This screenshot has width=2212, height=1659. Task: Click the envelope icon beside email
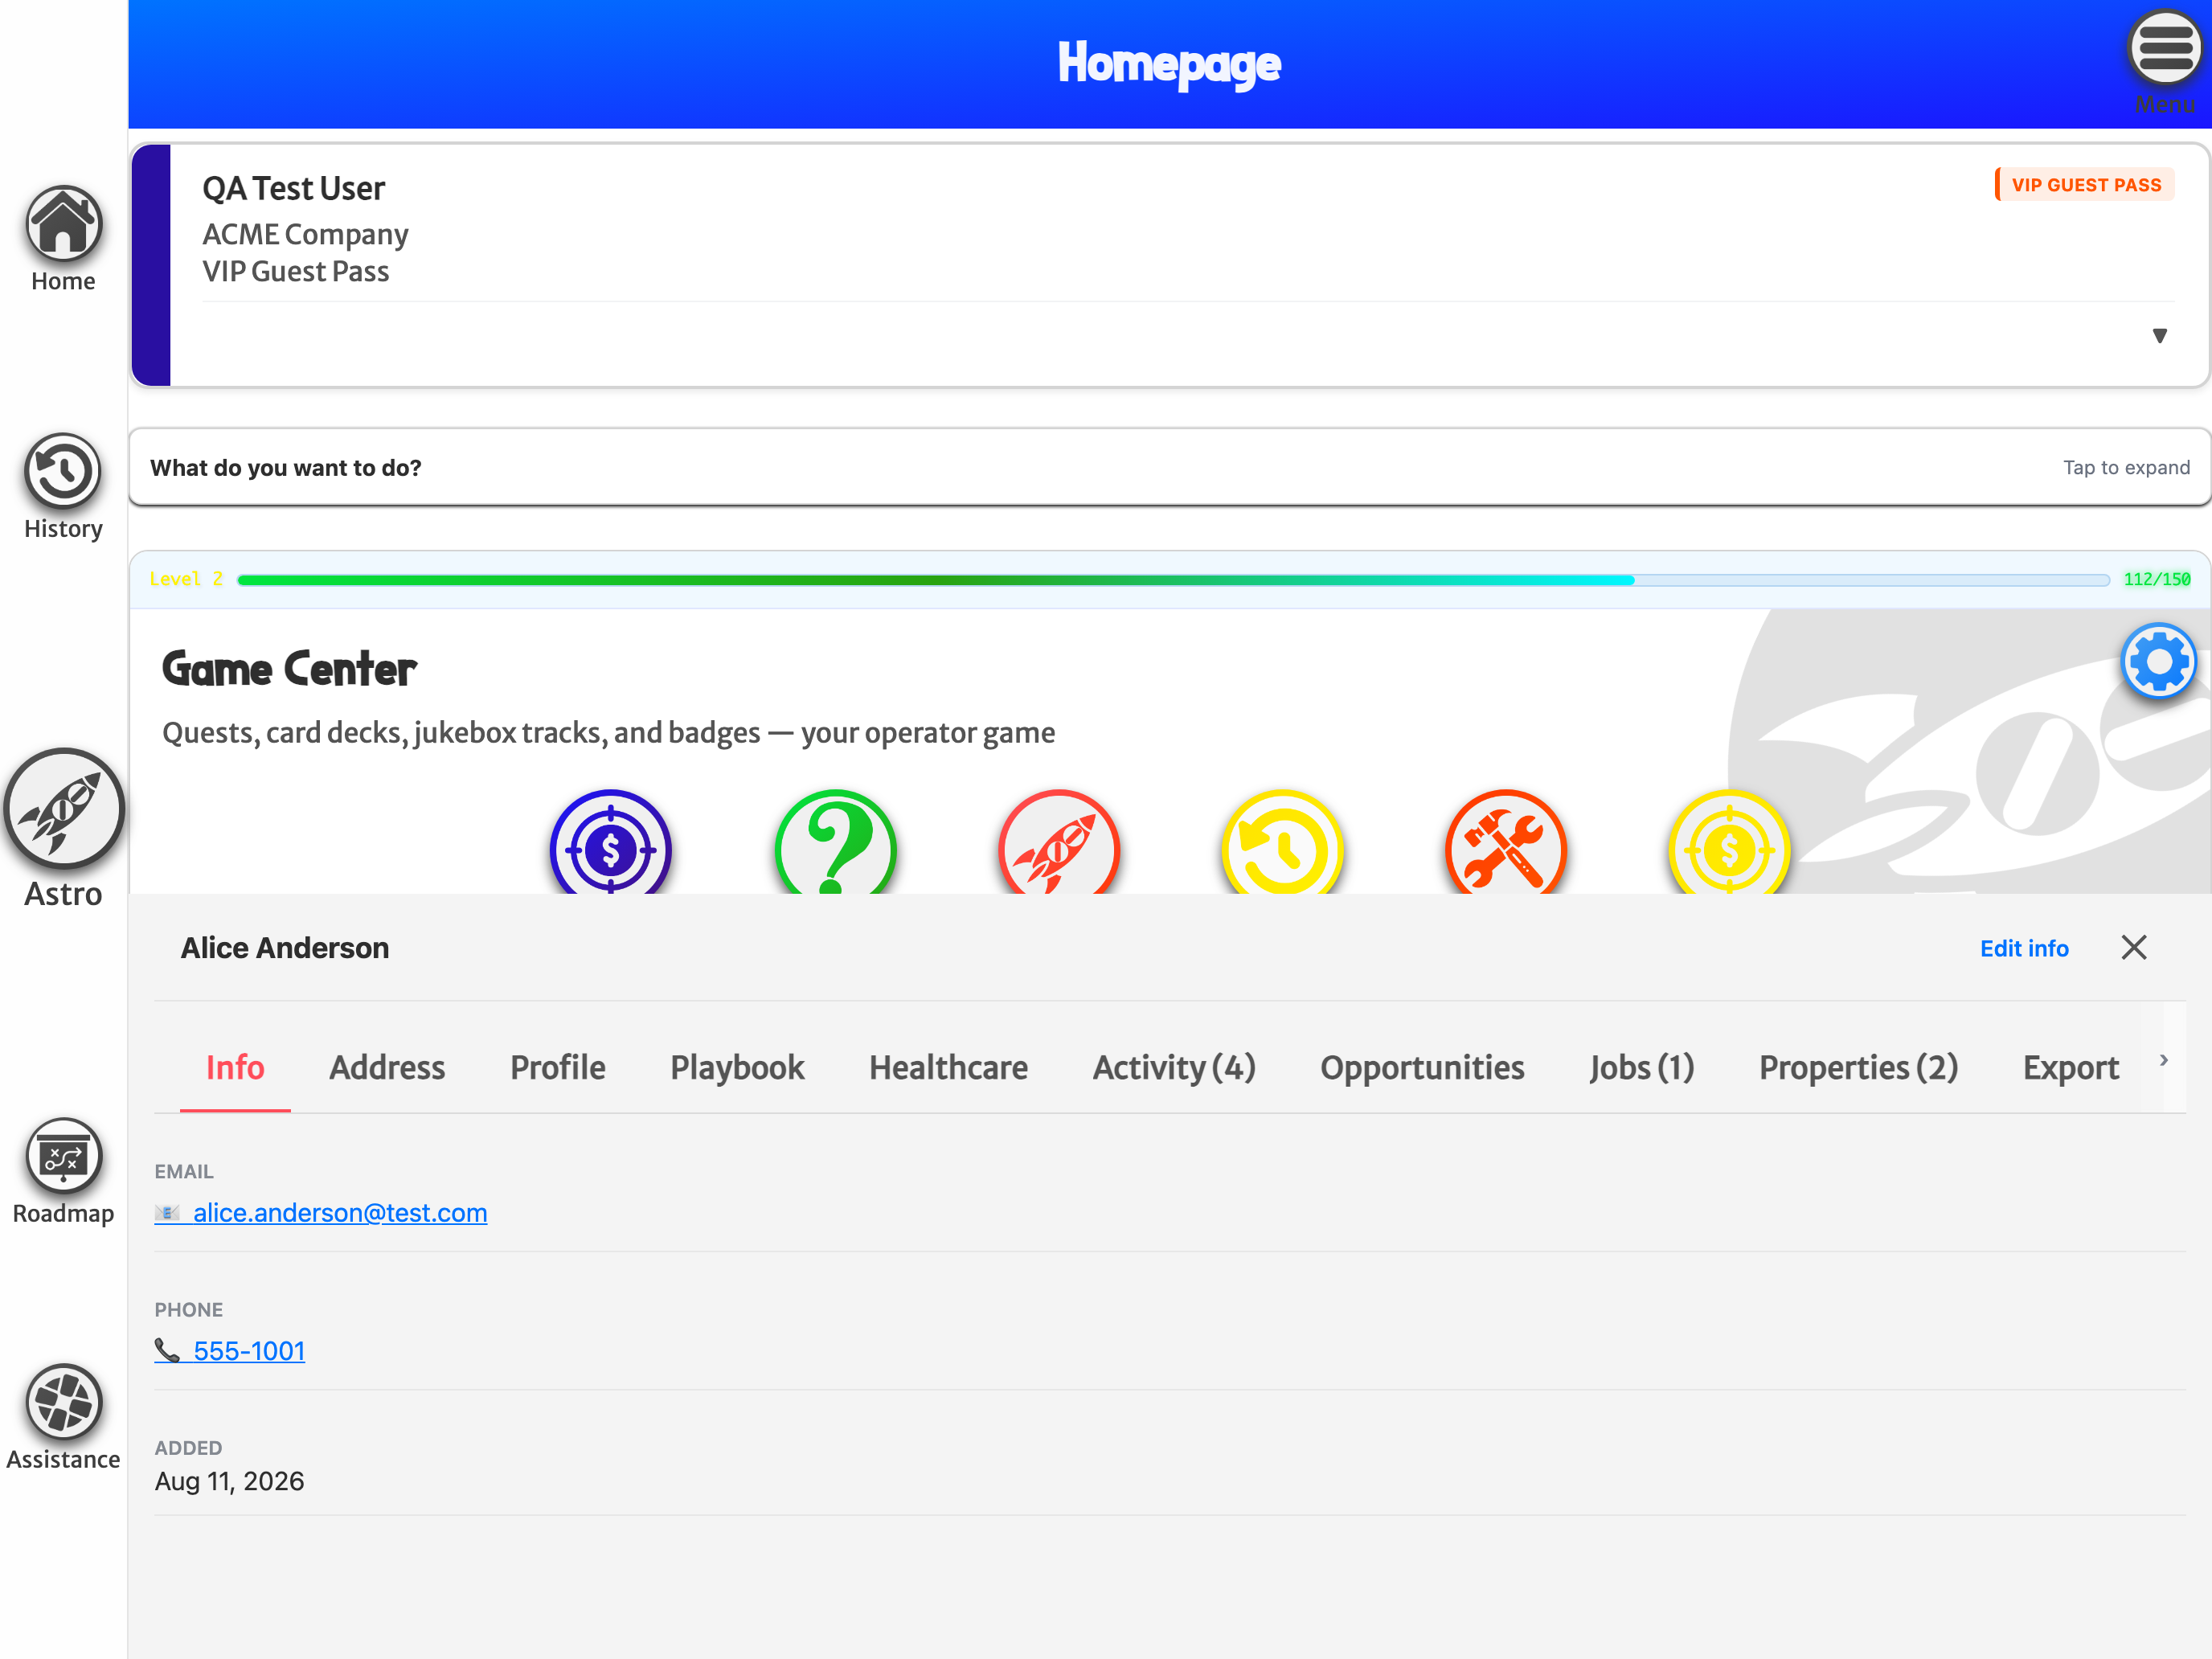pos(167,1213)
